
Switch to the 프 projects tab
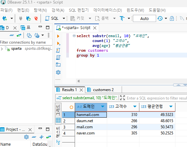pyautogui.click(x=25, y=28)
